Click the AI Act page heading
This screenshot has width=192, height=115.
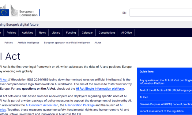10,56
